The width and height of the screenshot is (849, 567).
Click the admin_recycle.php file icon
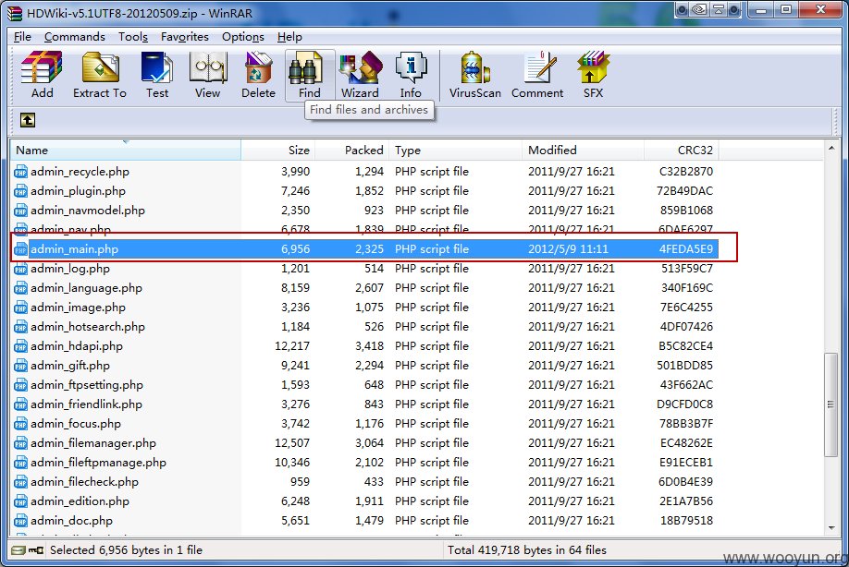tap(20, 172)
